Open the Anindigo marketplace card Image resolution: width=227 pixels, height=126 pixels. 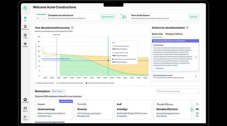[x=133, y=110]
